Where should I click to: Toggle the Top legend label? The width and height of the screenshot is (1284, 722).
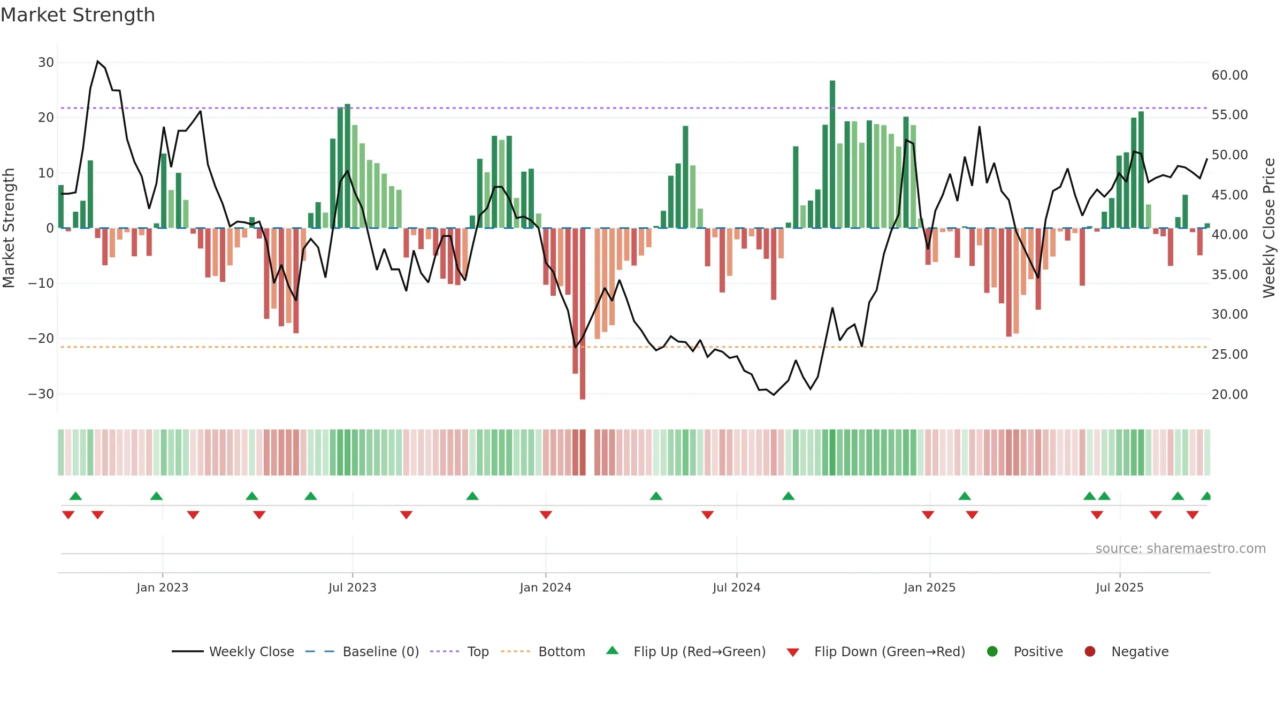(478, 652)
